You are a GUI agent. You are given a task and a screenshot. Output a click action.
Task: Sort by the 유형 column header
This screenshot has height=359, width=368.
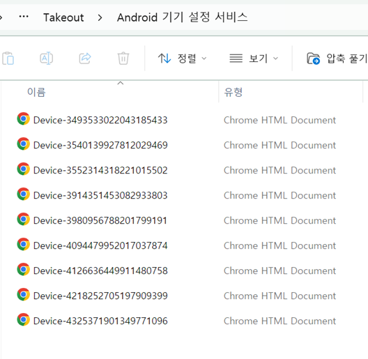233,92
